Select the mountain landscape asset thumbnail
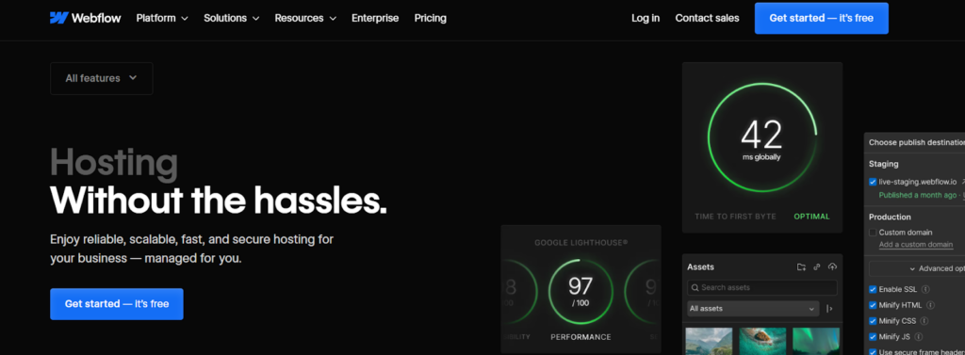The height and width of the screenshot is (355, 965). pos(709,341)
